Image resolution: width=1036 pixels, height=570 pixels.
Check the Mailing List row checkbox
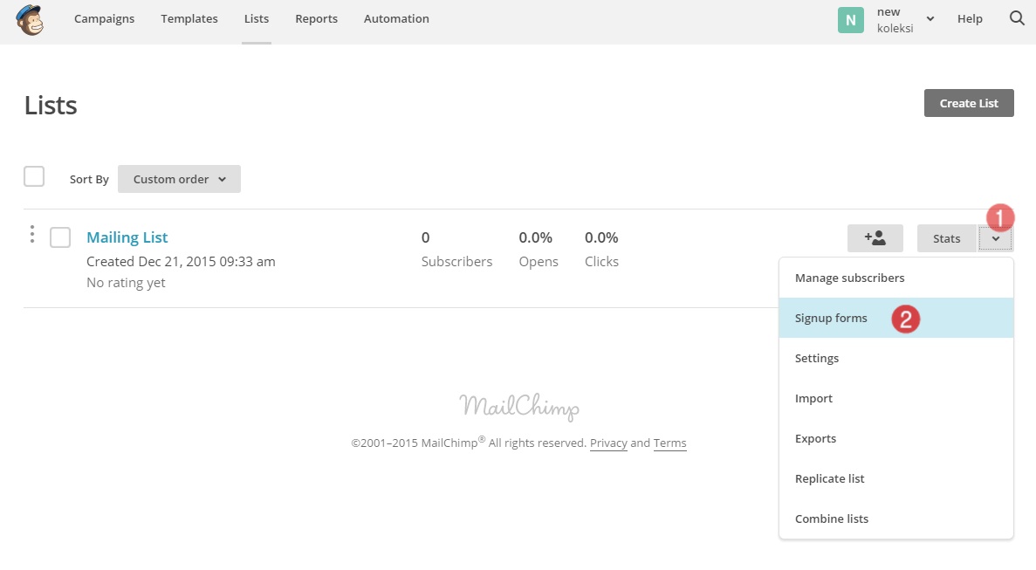pyautogui.click(x=60, y=237)
